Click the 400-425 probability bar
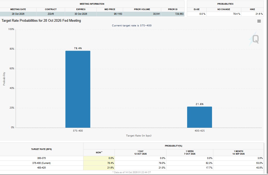Screen dimensions: 268x175 click(x=200, y=117)
